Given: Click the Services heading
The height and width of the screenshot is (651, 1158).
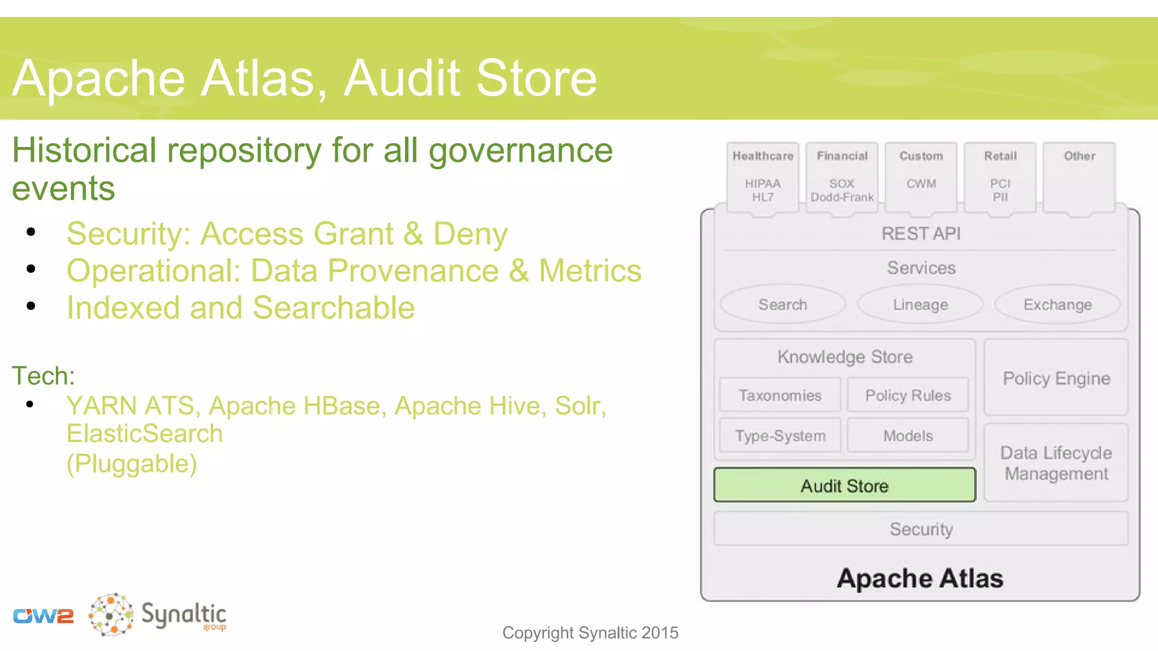Looking at the screenshot, I should click(x=921, y=268).
